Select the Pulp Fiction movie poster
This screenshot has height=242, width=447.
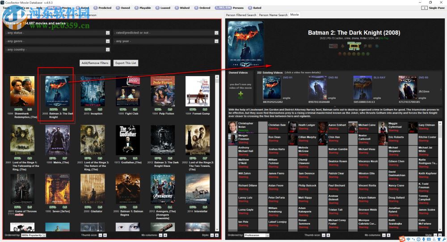[x=163, y=91]
